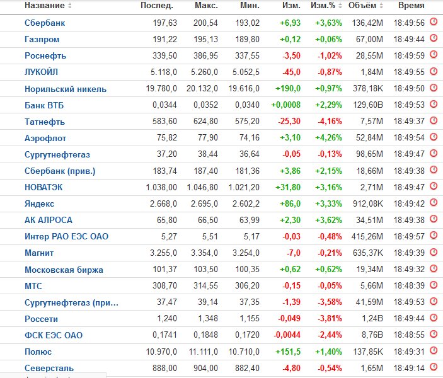The image size is (443, 378).
Task: Open the Татнефть stock link
Action: tap(45, 122)
